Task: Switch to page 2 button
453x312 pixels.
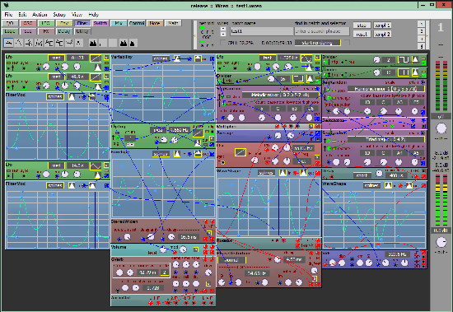Action: tap(421, 31)
